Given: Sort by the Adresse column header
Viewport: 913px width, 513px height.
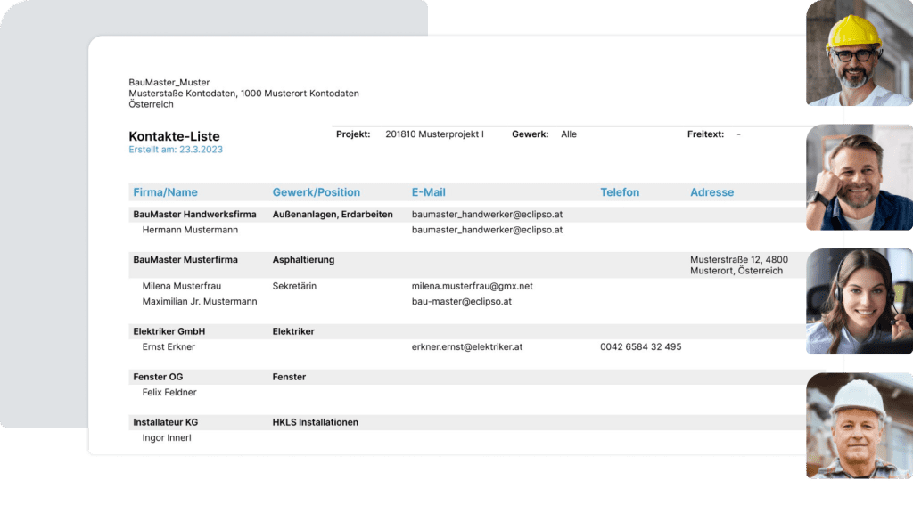Looking at the screenshot, I should 713,192.
